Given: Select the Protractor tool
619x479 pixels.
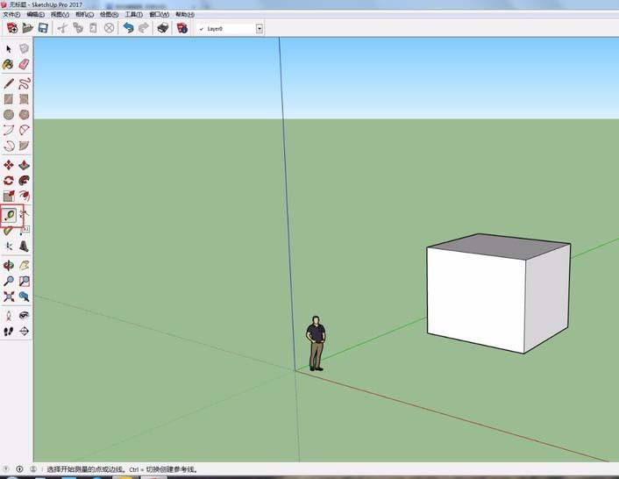Looking at the screenshot, I should click(x=9, y=231).
